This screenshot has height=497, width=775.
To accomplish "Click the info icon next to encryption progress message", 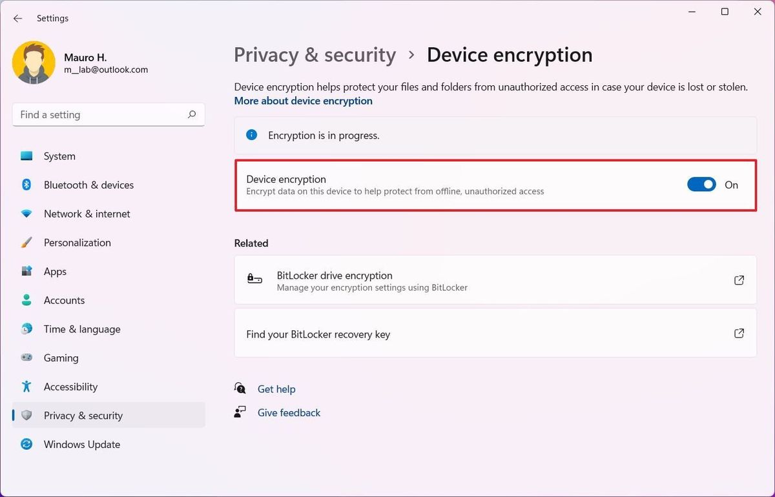I will (251, 135).
